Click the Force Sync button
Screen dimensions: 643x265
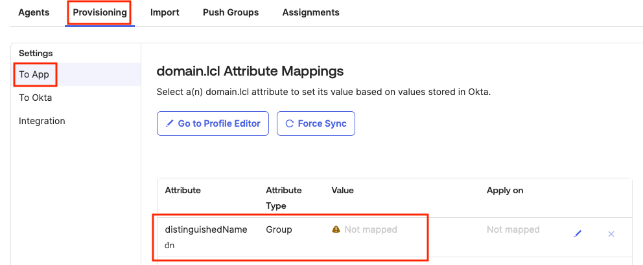coord(316,123)
